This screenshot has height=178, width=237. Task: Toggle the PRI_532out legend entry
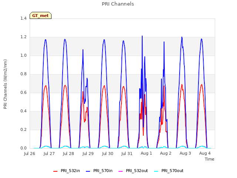point(133,171)
